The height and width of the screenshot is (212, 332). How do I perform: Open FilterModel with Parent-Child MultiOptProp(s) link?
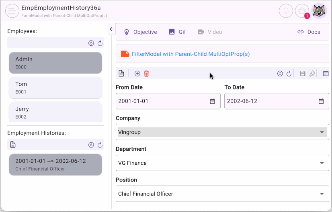[x=191, y=54]
